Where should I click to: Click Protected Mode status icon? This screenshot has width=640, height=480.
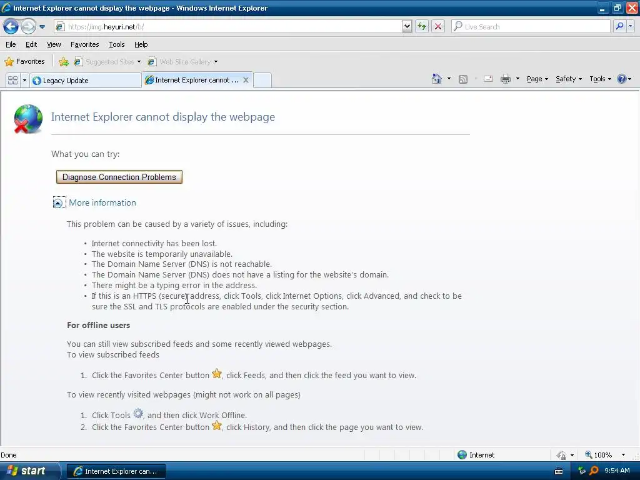562,455
